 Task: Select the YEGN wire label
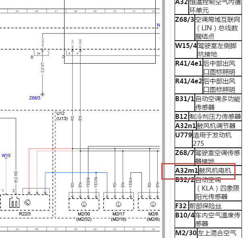click(x=96, y=182)
